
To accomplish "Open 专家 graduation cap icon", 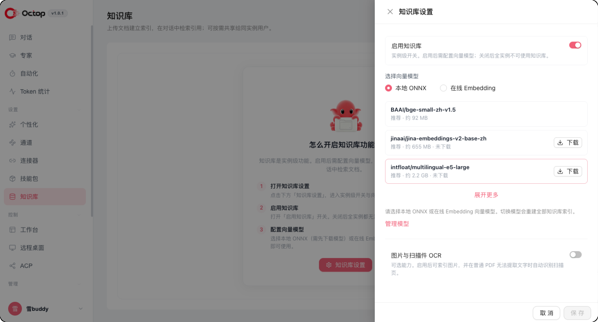I will pyautogui.click(x=12, y=55).
